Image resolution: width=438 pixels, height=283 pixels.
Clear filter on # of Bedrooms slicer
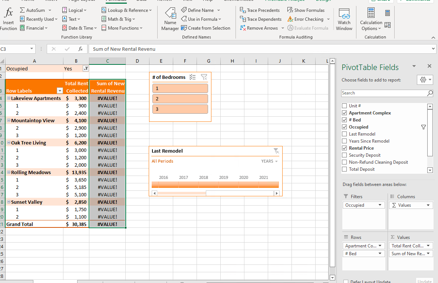[x=204, y=77]
